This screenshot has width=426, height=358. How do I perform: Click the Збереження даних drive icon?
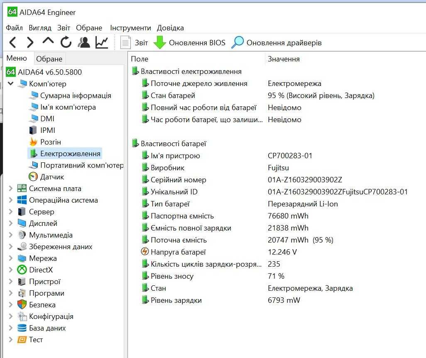coord(22,246)
